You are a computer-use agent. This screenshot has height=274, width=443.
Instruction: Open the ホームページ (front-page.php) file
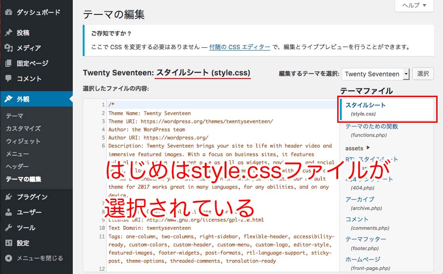(x=368, y=263)
